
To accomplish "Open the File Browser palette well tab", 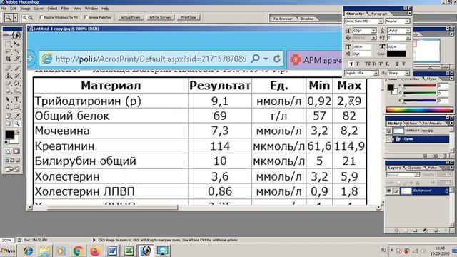I will point(283,19).
